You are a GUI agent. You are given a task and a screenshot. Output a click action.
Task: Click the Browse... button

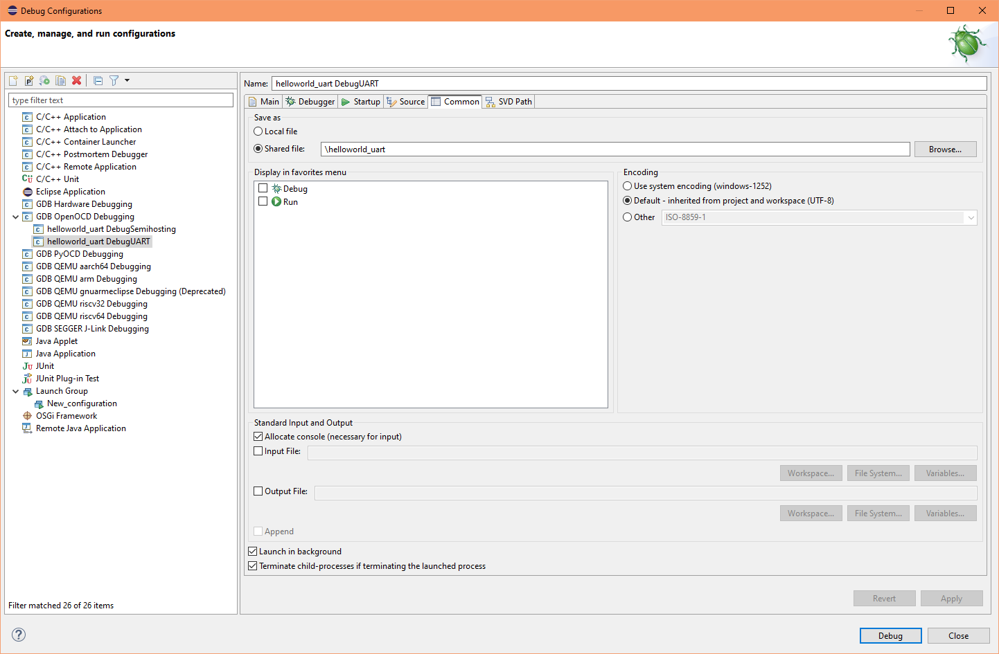[x=945, y=149]
